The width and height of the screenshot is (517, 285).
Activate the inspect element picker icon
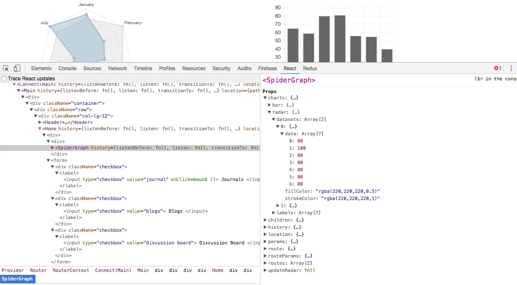pyautogui.click(x=6, y=68)
